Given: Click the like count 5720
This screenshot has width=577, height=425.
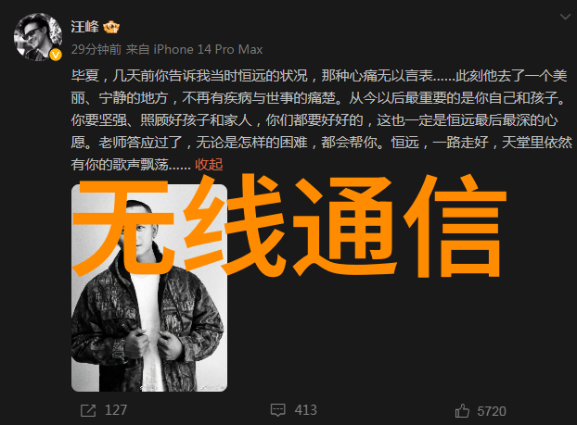Looking at the screenshot, I should (x=492, y=411).
